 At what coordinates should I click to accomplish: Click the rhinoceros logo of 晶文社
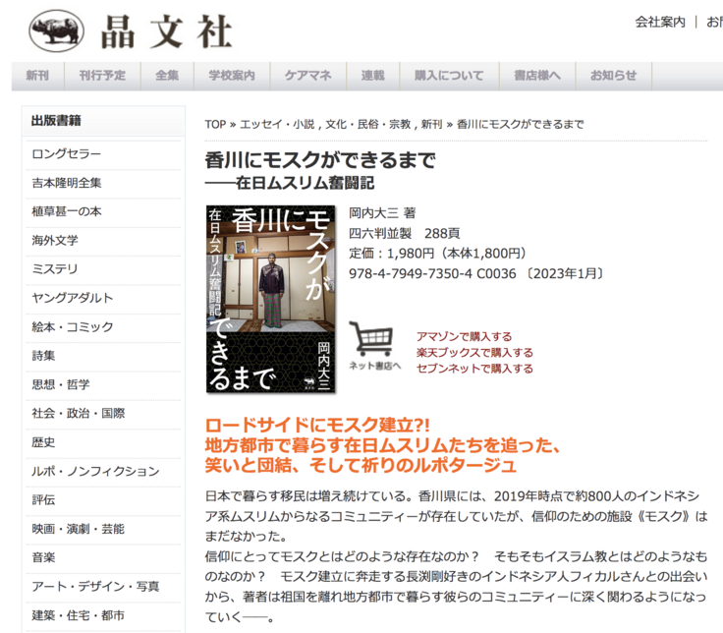[x=57, y=30]
